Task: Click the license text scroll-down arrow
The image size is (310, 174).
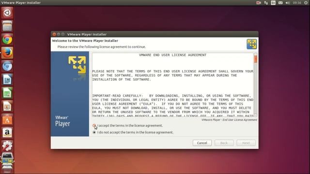Action: 256,115
